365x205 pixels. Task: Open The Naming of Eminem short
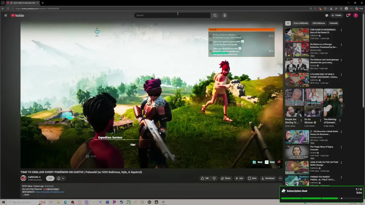pyautogui.click(x=333, y=103)
